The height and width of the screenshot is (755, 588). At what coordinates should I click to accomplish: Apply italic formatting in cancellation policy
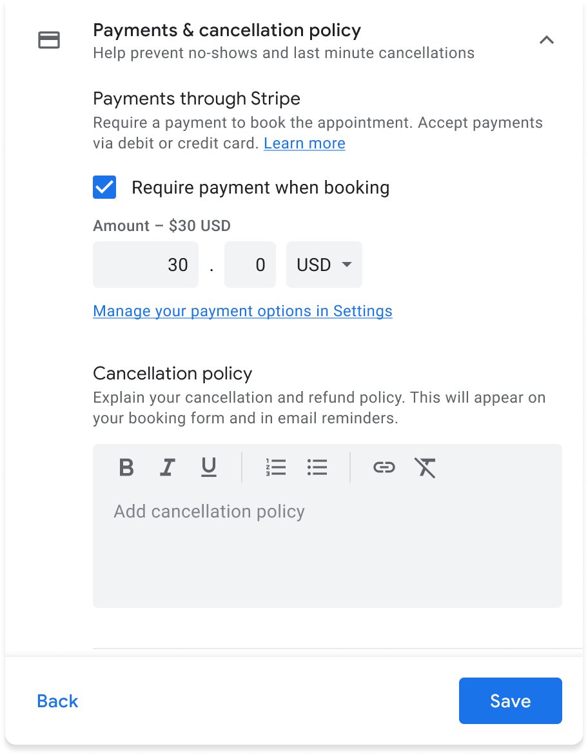168,467
